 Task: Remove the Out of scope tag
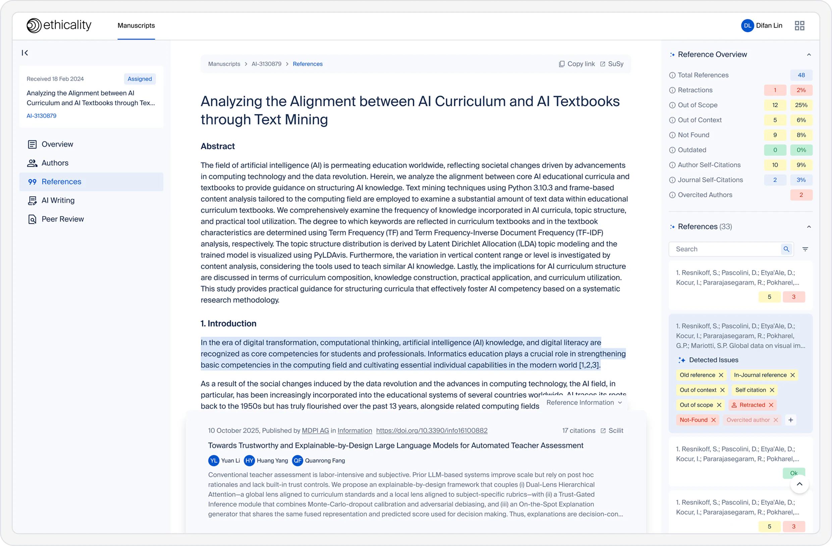[x=719, y=405]
